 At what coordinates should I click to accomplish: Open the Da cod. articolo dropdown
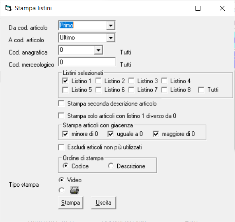(111, 25)
